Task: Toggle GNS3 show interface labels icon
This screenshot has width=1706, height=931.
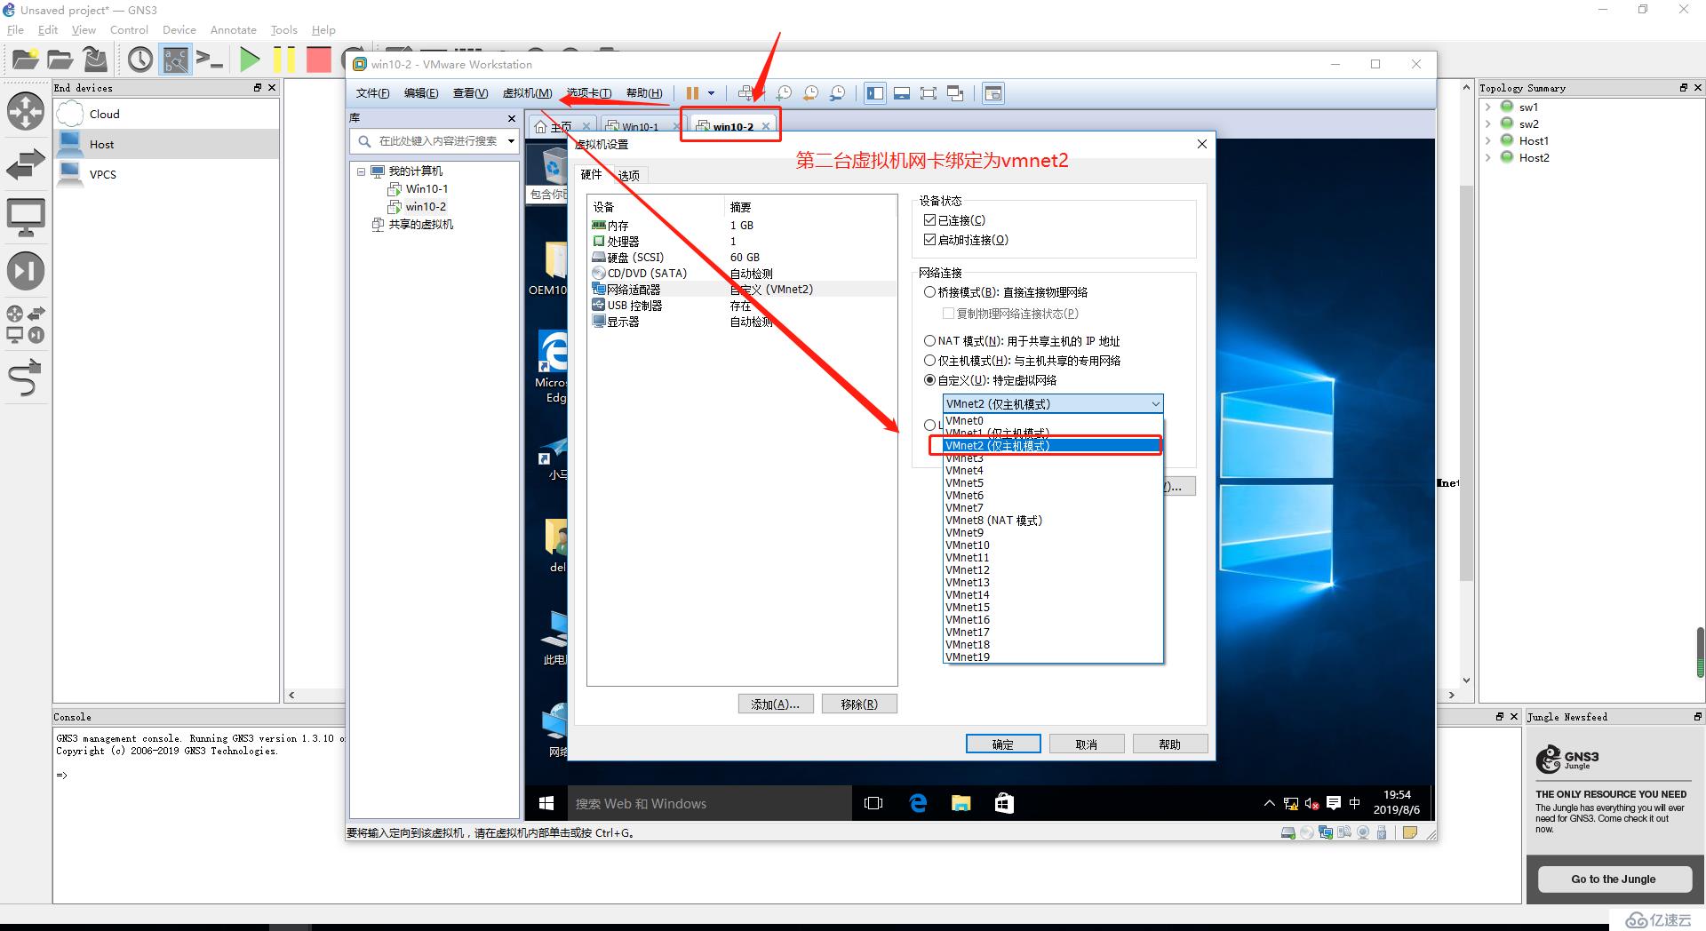Action: pos(175,60)
